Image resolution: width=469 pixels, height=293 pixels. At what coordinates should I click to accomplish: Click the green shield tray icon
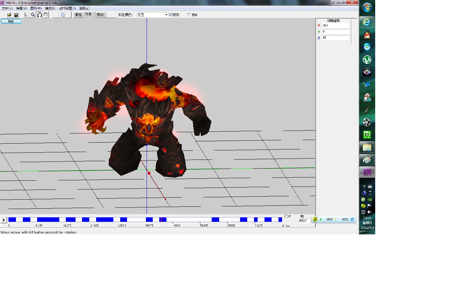363,200
